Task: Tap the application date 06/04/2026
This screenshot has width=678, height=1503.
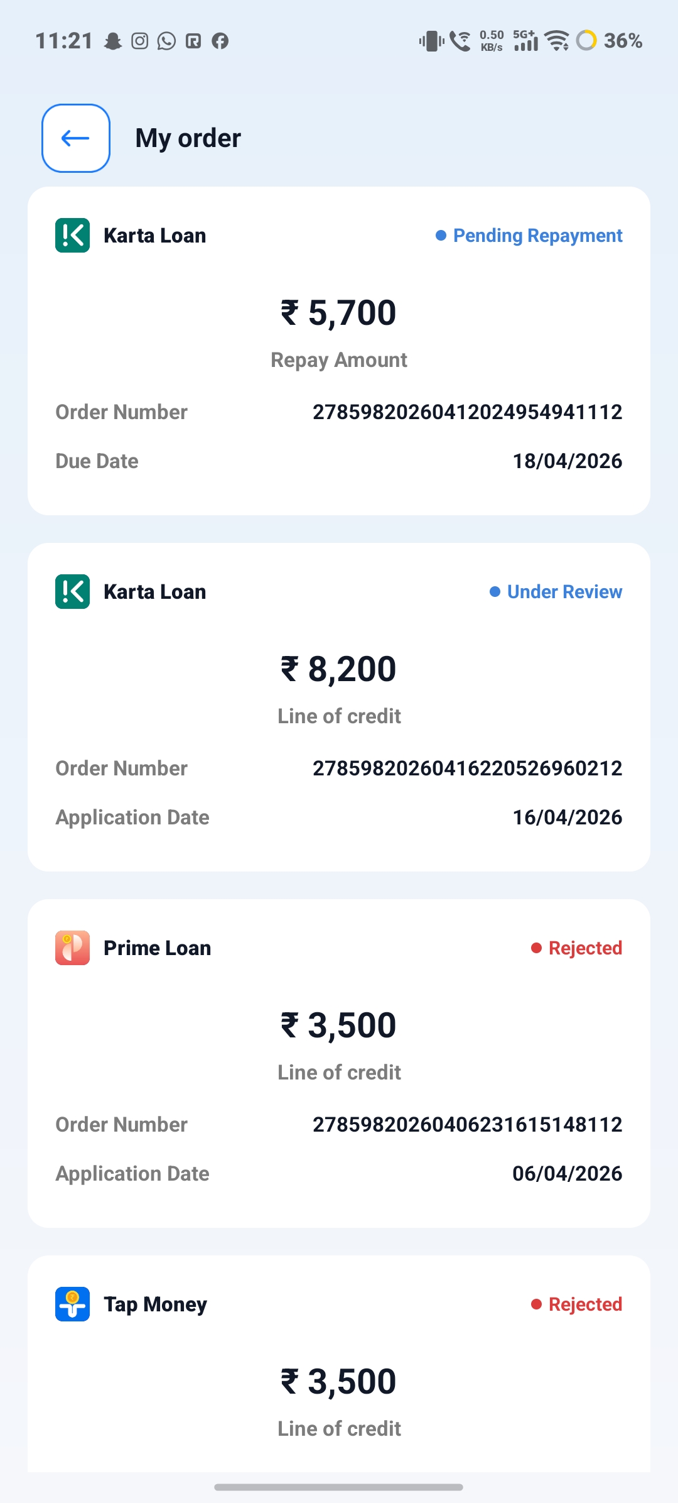Action: pyautogui.click(x=567, y=1174)
